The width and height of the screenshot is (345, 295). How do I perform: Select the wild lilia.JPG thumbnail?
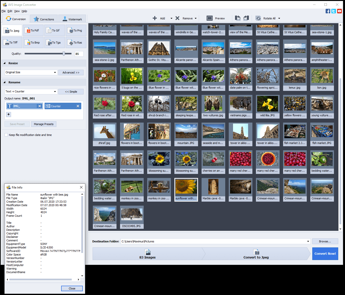(x=267, y=107)
